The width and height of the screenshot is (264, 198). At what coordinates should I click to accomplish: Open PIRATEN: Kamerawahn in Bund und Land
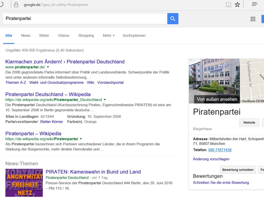[x=93, y=172]
